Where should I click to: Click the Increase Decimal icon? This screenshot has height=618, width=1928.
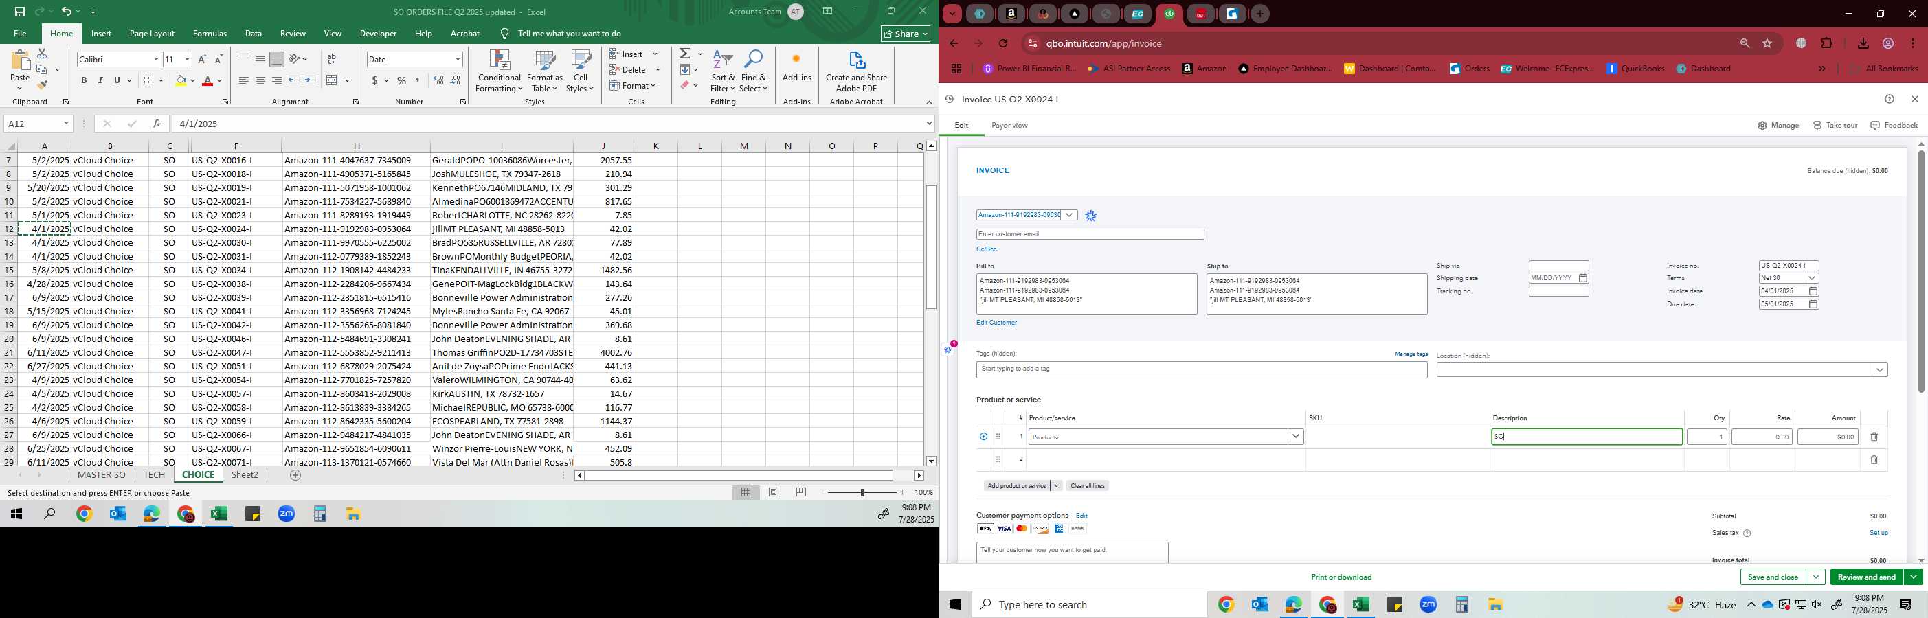pos(438,80)
